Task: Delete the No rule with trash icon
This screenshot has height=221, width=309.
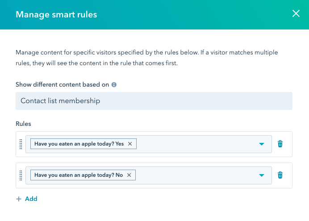Action: [x=280, y=175]
